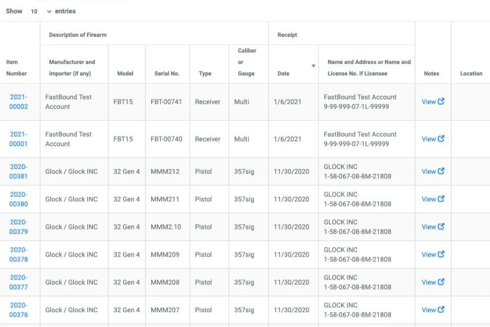Screen dimensions: 490x327
Task: Open notes external-link icon for MMM212
Action: (x=441, y=171)
